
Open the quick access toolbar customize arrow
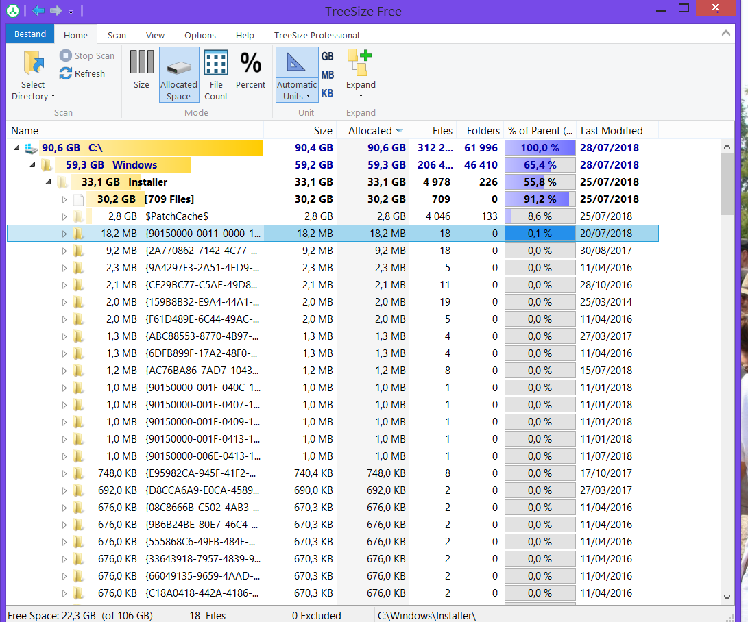pos(71,11)
